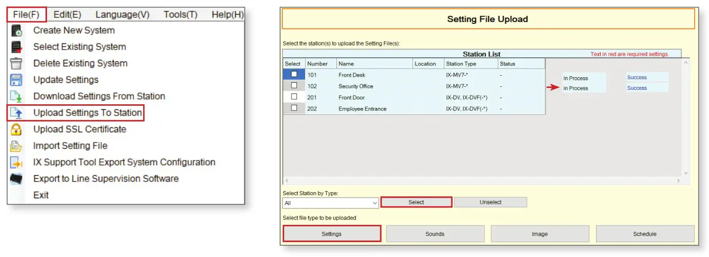Click the Unselect button
Image resolution: width=709 pixels, height=257 pixels.
[x=490, y=202]
